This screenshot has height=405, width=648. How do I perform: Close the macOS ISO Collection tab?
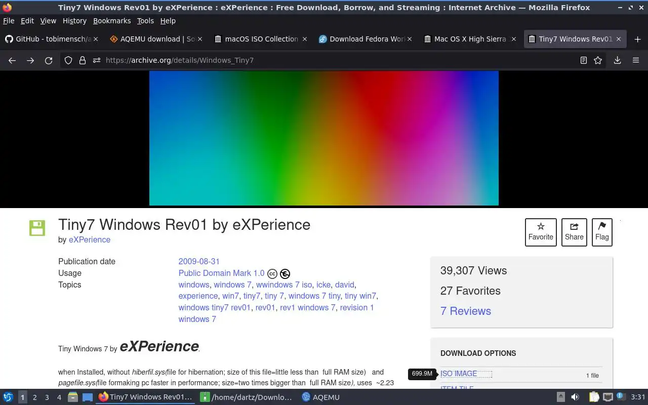coord(305,39)
